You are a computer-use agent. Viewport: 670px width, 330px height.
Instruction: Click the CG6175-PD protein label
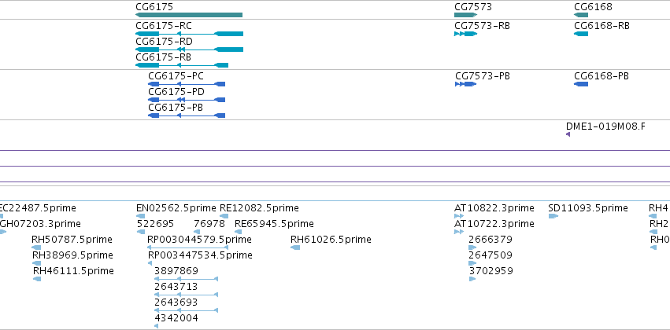pos(176,92)
